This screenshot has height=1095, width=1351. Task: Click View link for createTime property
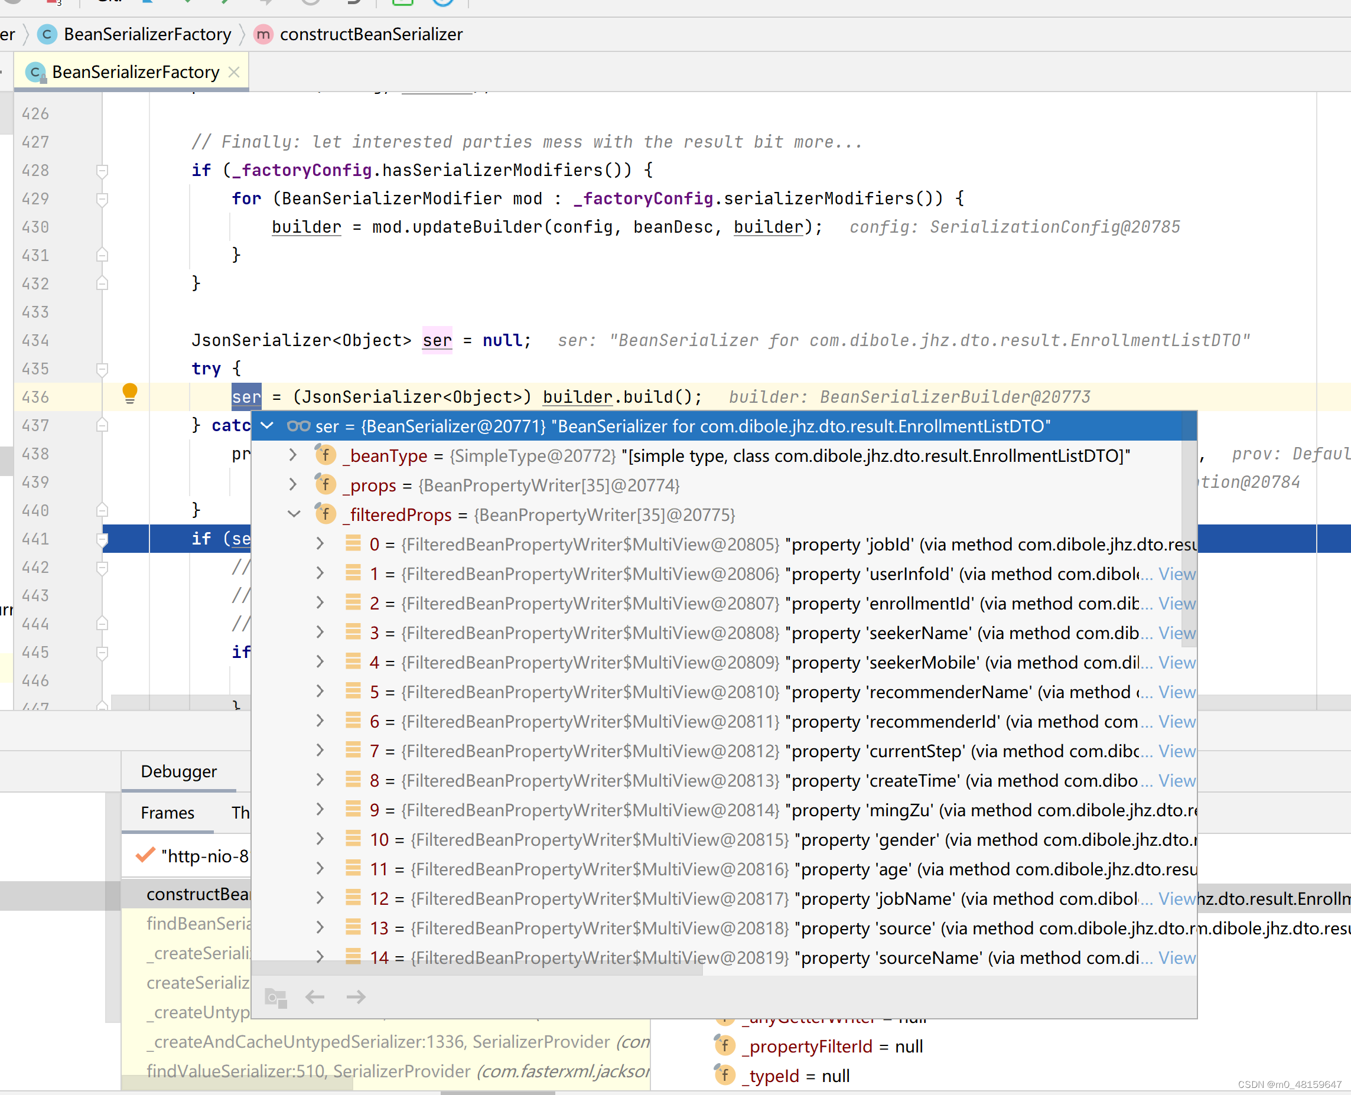tap(1177, 781)
